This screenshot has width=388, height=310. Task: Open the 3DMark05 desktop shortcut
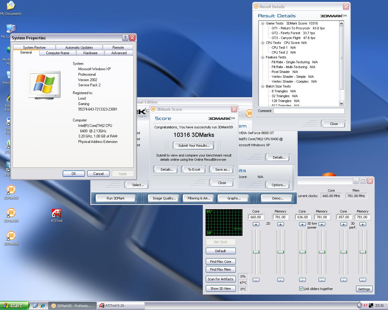pyautogui.click(x=11, y=215)
